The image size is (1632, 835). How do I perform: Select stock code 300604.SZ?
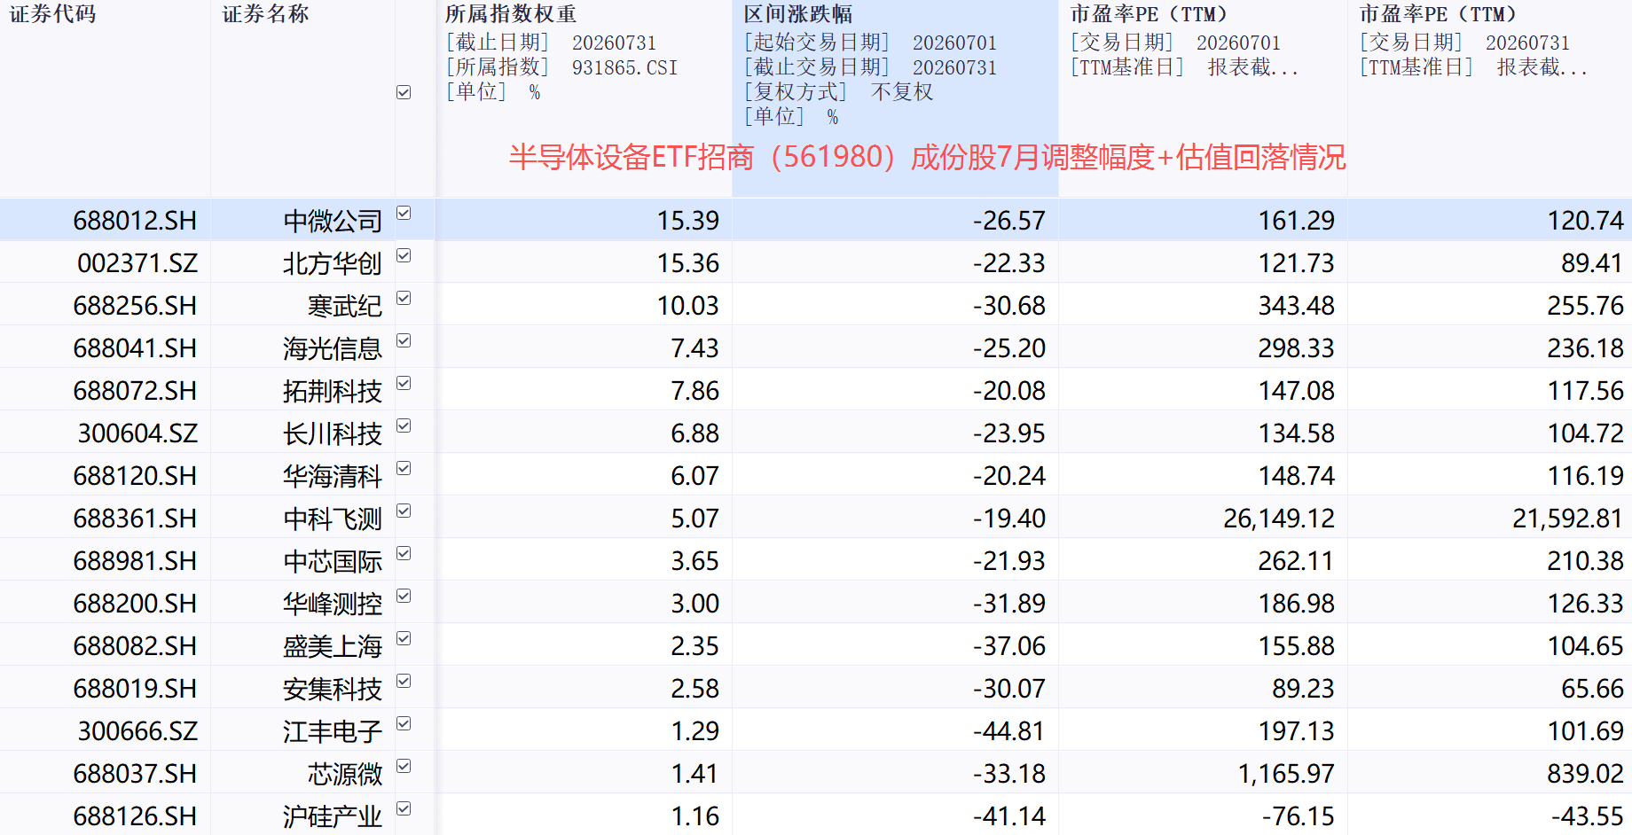(x=137, y=433)
